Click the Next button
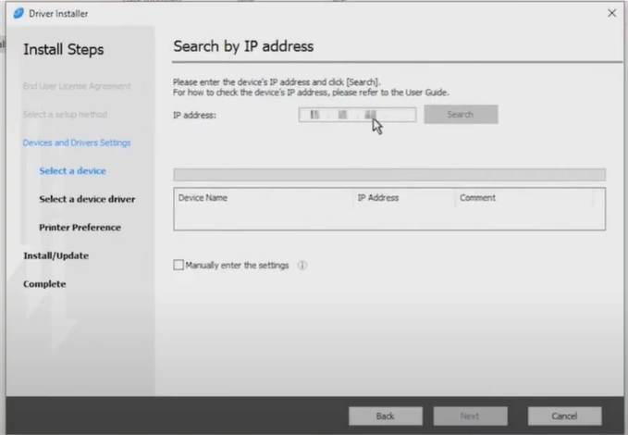 pyautogui.click(x=470, y=416)
